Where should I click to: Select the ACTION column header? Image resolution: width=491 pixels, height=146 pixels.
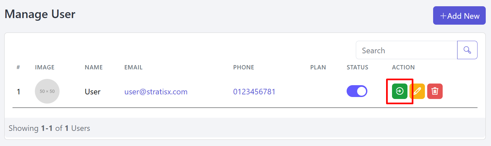coord(403,67)
